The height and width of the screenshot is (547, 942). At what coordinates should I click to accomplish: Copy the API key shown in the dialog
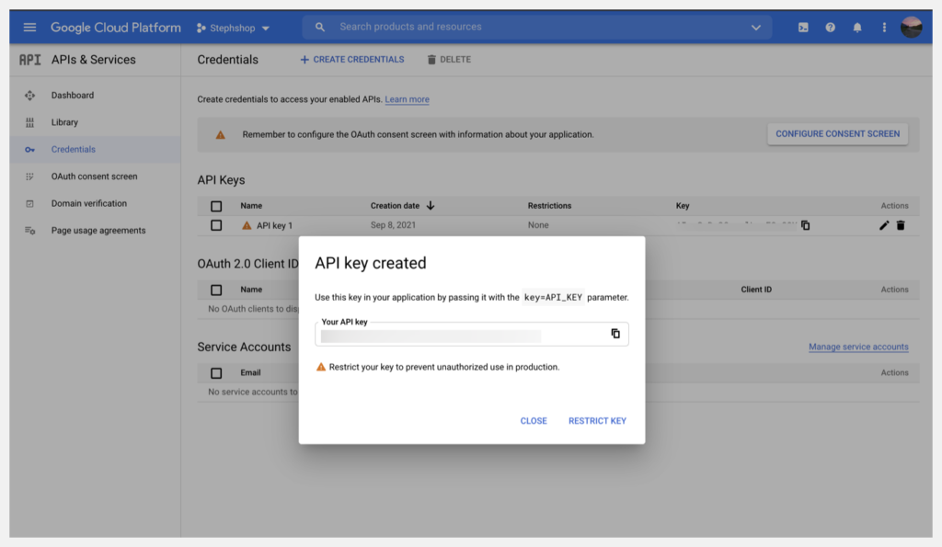point(615,334)
